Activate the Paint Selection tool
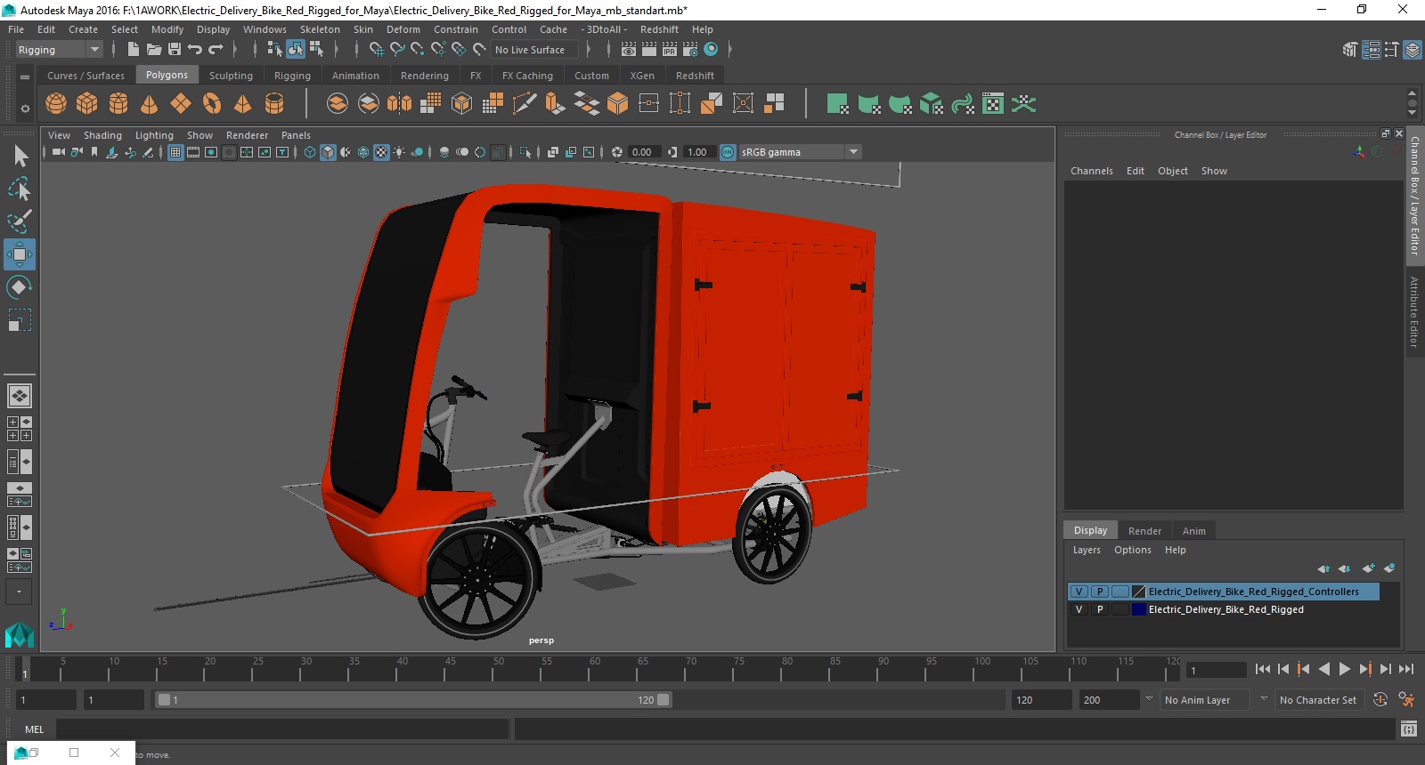The image size is (1425, 765). coord(20,221)
